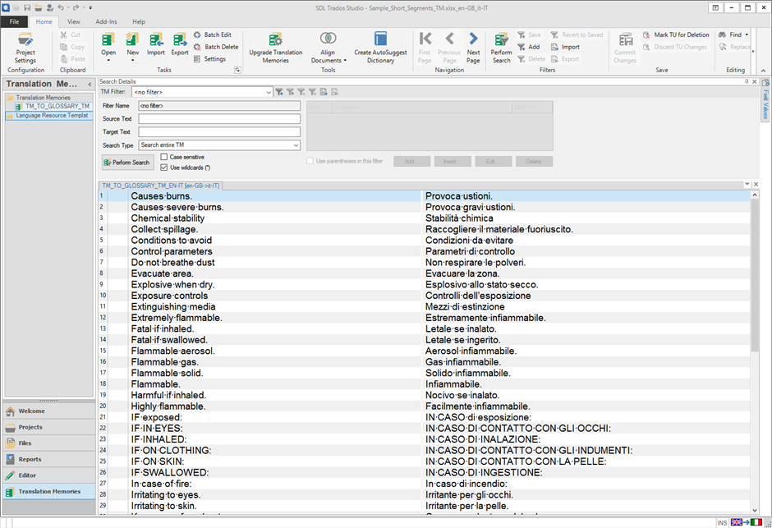Open the Welcome view

48,411
